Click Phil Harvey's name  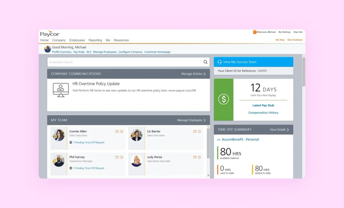point(77,157)
